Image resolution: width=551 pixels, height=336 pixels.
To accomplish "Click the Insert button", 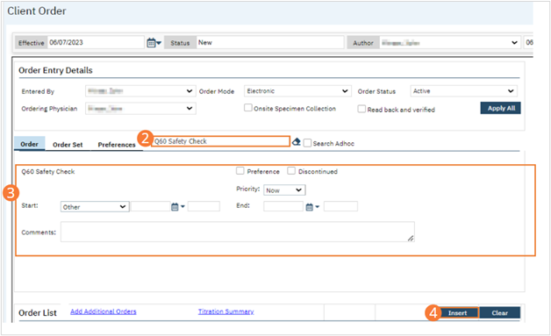I will pyautogui.click(x=457, y=313).
